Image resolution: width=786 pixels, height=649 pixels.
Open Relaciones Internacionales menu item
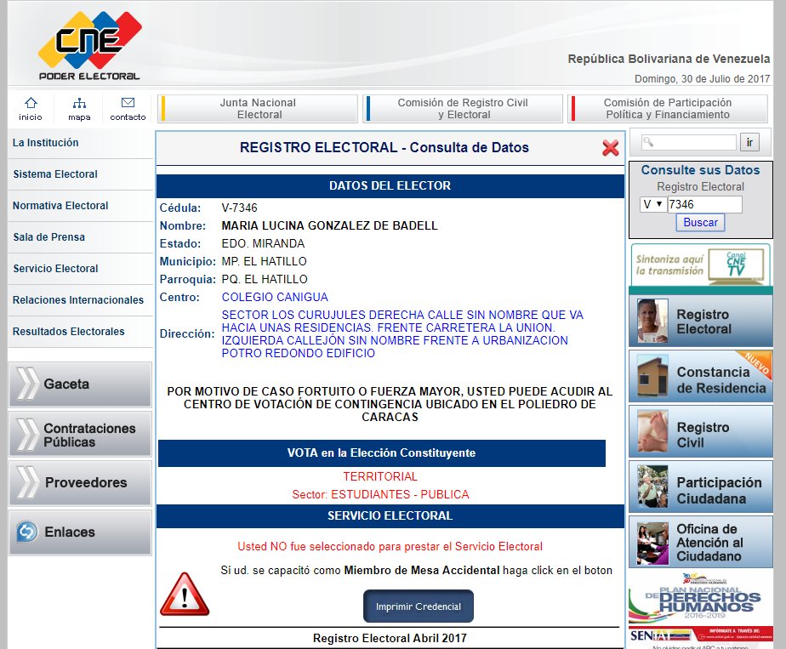click(80, 300)
